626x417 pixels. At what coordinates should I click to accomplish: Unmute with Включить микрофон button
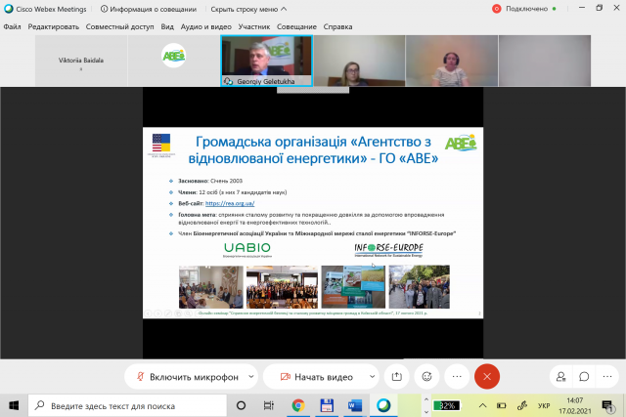(187, 377)
